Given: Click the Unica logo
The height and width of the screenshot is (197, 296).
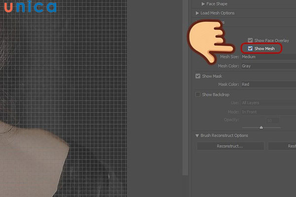Looking at the screenshot, I should tap(29, 7).
